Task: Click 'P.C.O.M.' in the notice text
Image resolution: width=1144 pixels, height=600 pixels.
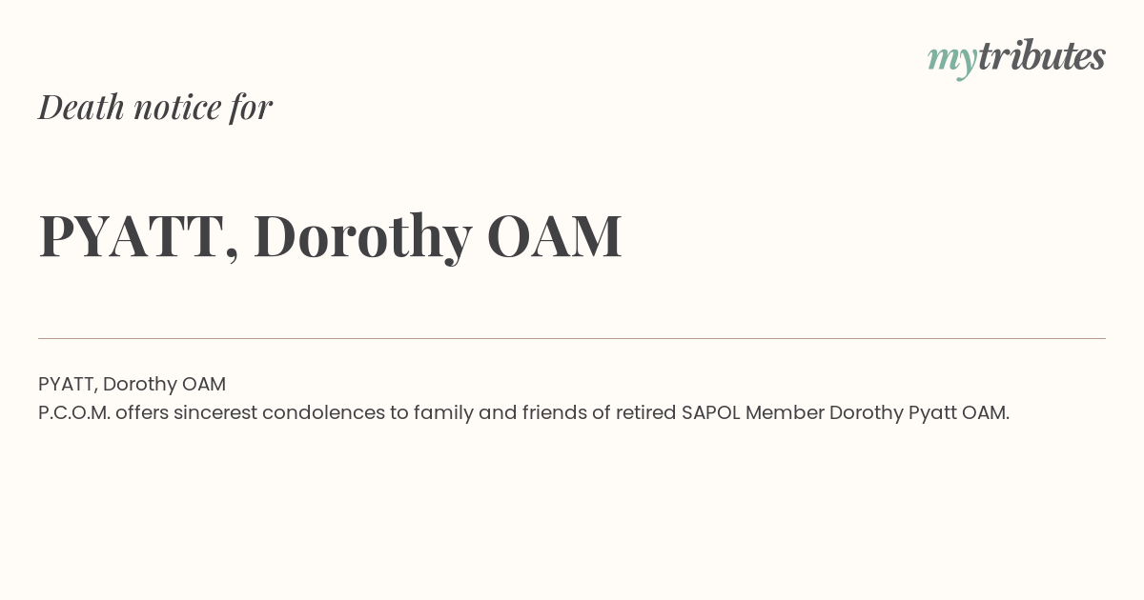Action: (x=74, y=412)
